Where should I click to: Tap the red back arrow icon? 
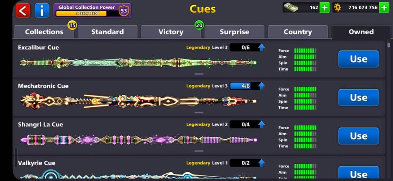[23, 11]
